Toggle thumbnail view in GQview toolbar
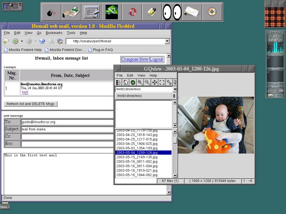286x214 pixels. tap(118, 82)
